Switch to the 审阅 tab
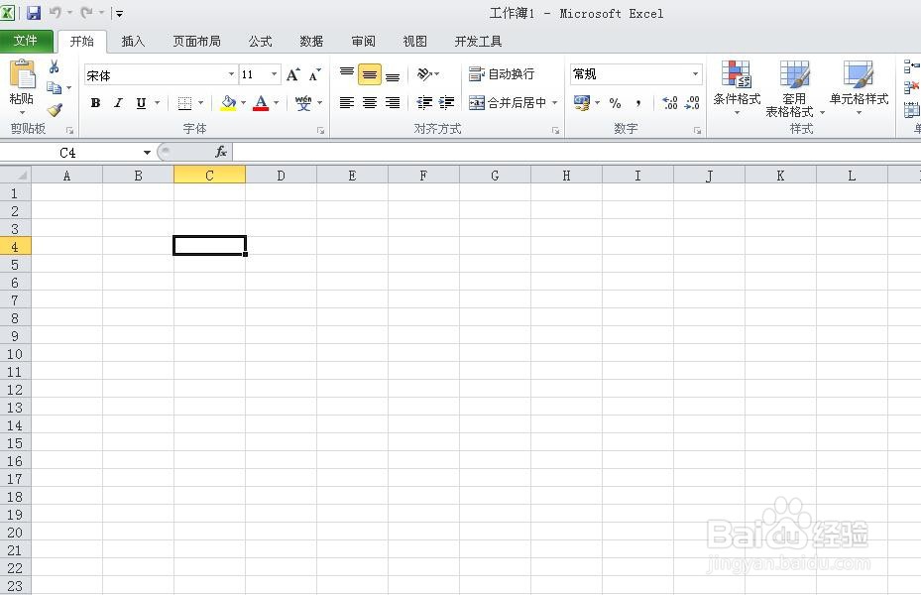Image resolution: width=921 pixels, height=595 pixels. click(363, 41)
